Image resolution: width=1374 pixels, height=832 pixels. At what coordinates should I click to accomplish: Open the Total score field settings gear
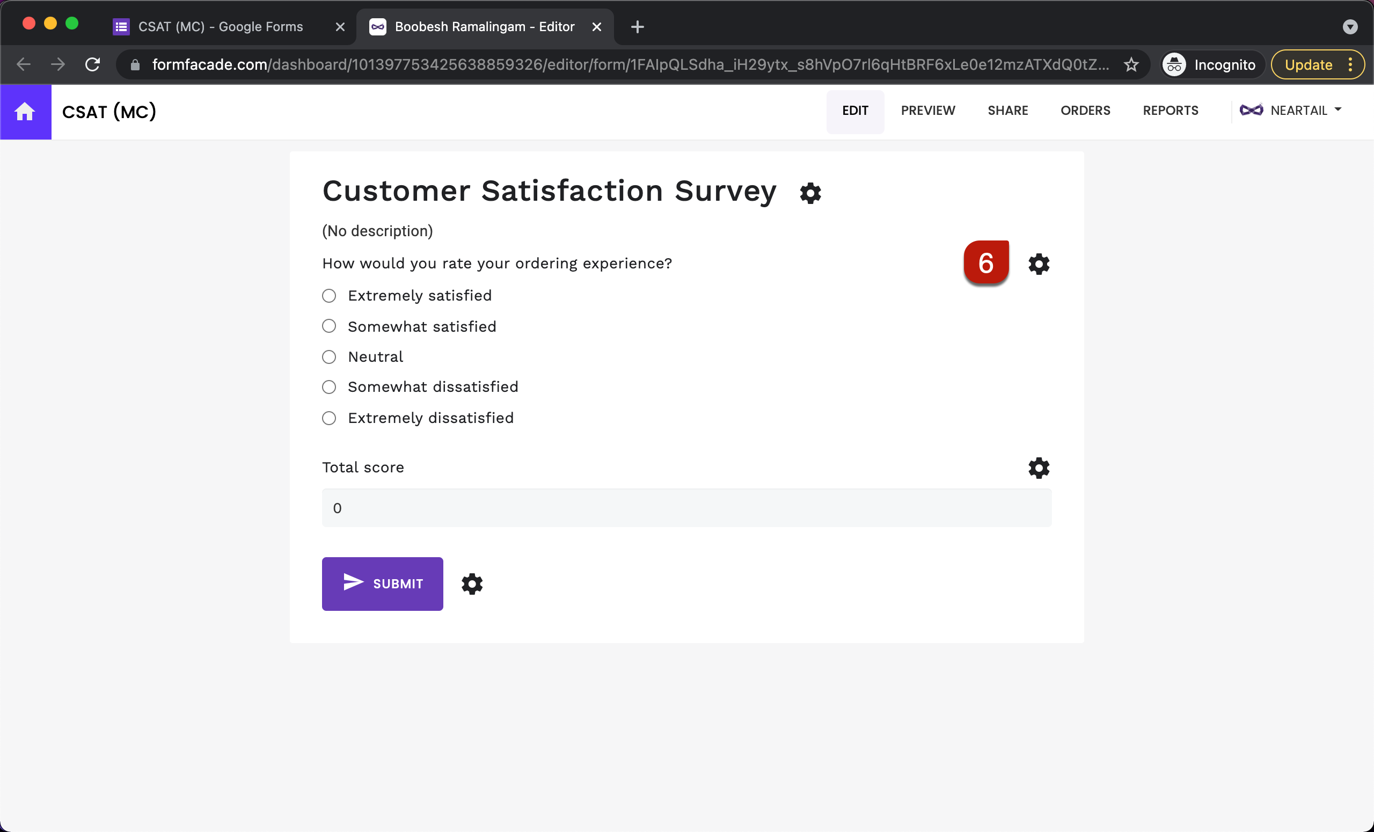pyautogui.click(x=1039, y=468)
